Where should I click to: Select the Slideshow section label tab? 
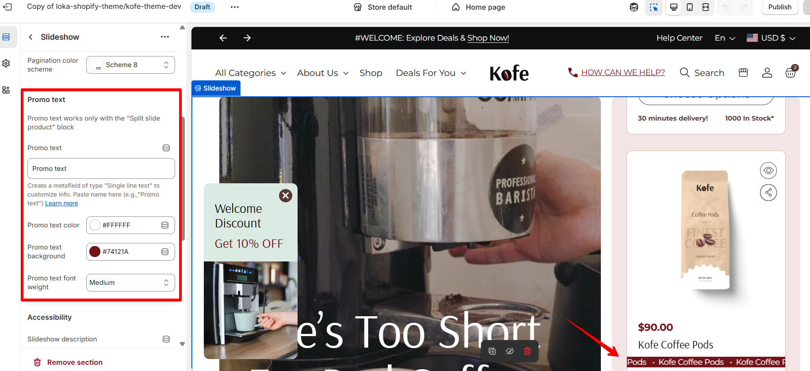(x=216, y=88)
